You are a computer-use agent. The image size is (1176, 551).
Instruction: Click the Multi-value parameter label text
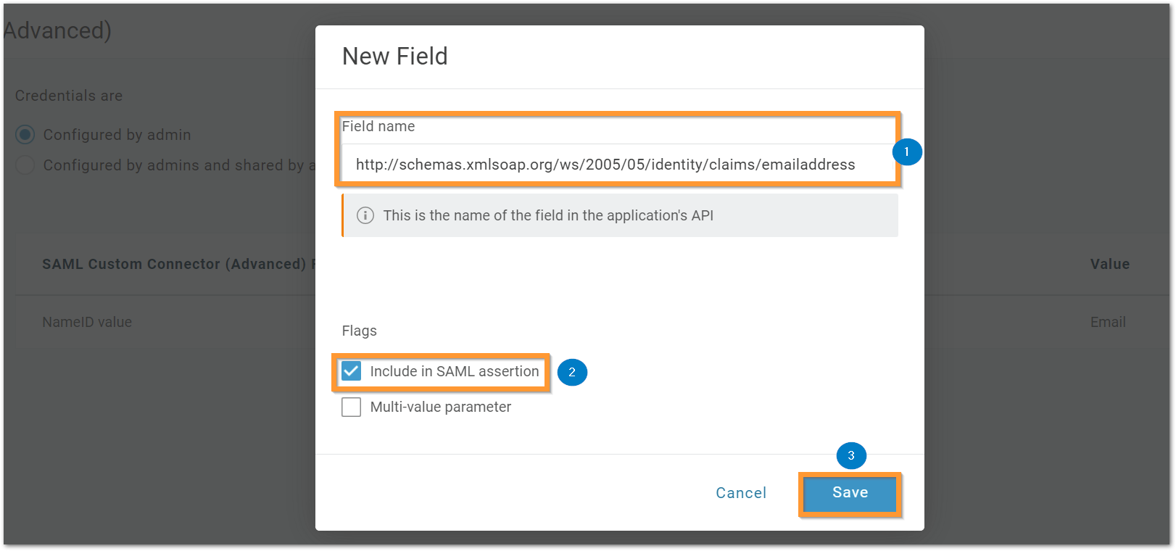pos(441,407)
